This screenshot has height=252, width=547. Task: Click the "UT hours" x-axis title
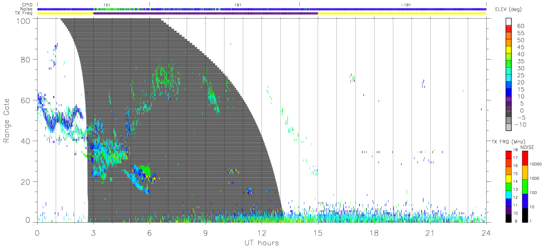point(261,243)
